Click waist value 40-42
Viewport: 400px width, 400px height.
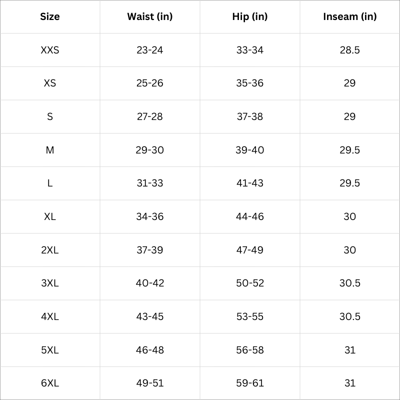click(150, 283)
